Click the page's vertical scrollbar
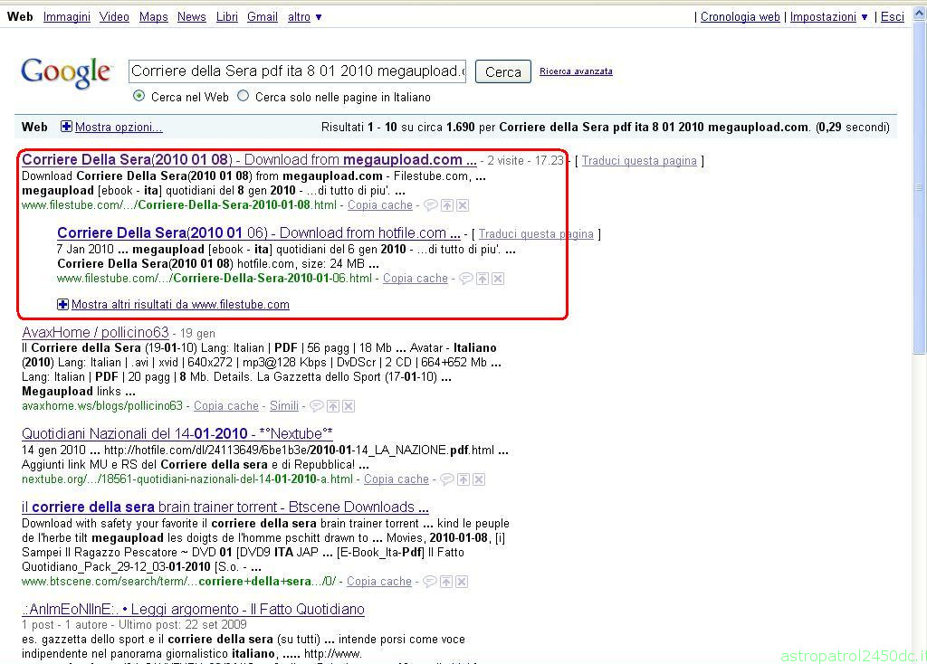The height and width of the screenshot is (664, 927). (920, 188)
